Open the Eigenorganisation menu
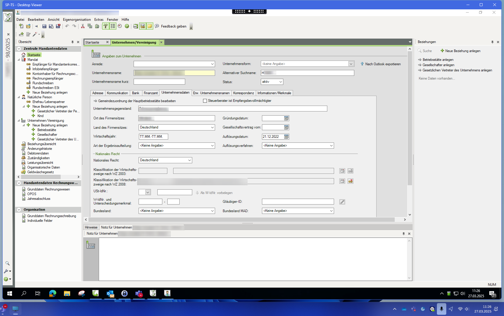The image size is (504, 316). [x=77, y=20]
